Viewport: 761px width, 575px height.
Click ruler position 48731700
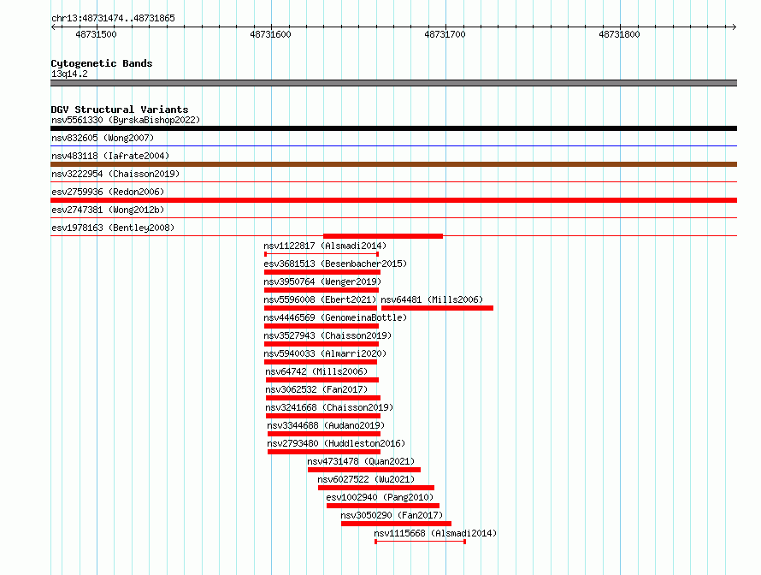point(445,34)
